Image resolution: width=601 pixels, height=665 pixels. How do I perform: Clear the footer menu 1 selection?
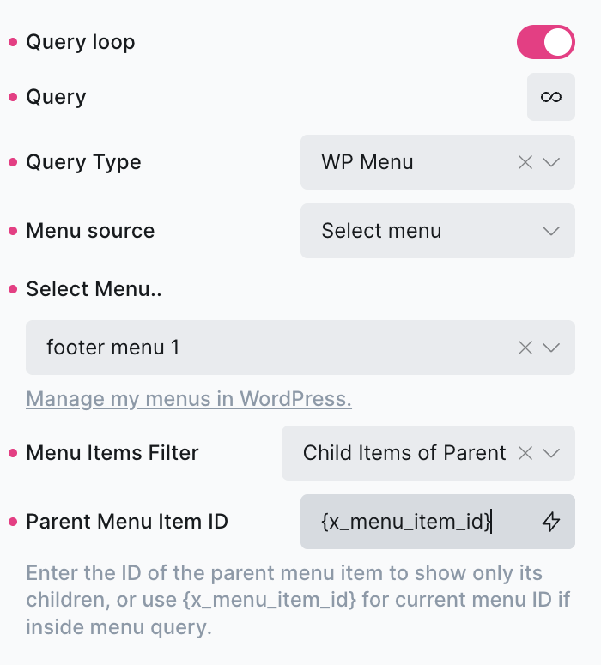(x=525, y=348)
